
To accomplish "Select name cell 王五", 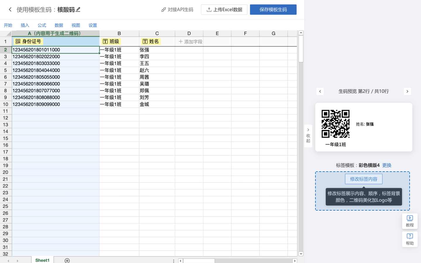I will [157, 63].
